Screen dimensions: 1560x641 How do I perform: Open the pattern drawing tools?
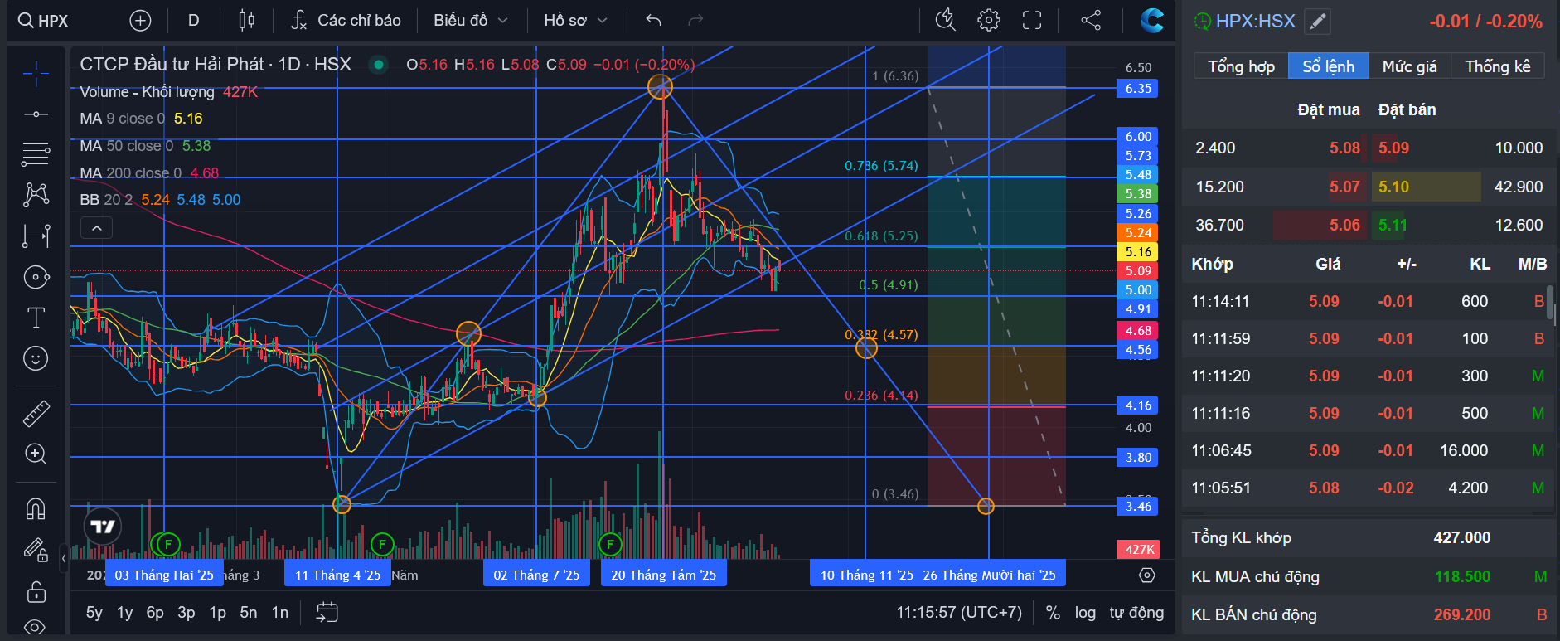tap(36, 195)
